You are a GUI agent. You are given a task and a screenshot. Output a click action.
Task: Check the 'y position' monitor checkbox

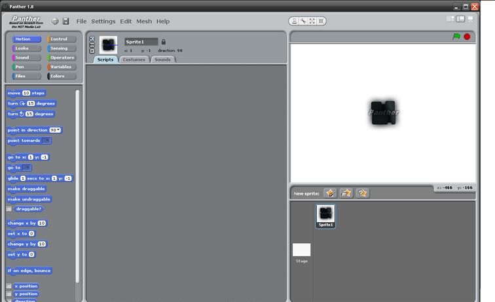pyautogui.click(x=9, y=294)
